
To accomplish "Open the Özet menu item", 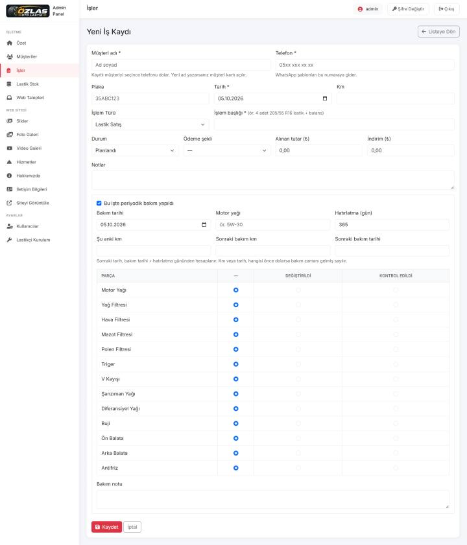I will click(40, 43).
